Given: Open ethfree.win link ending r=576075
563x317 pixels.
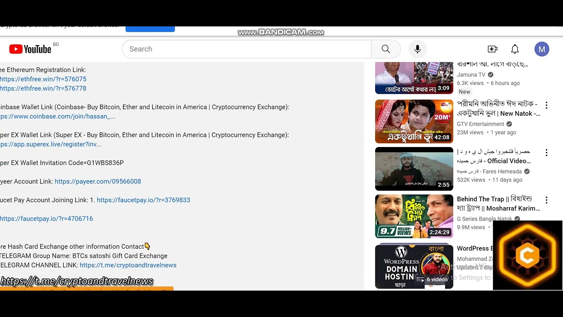Looking at the screenshot, I should tap(43, 79).
